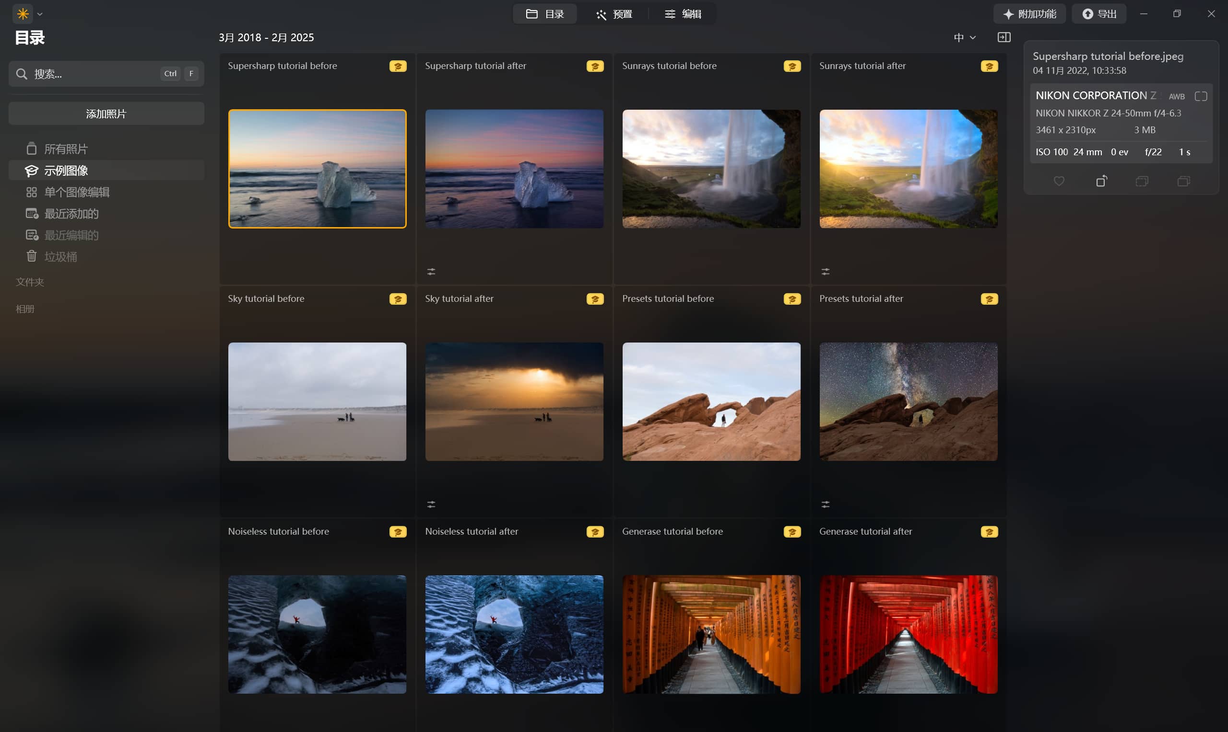Screen dimensions: 1228x732
Task: Select the Presets tutorial after Milky Way thumbnail
Action: coord(908,401)
